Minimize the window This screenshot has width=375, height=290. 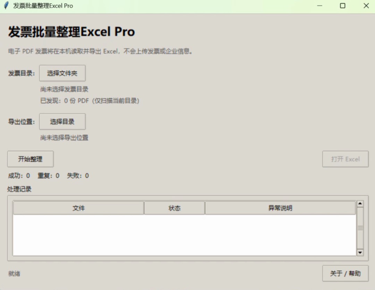pyautogui.click(x=320, y=6)
